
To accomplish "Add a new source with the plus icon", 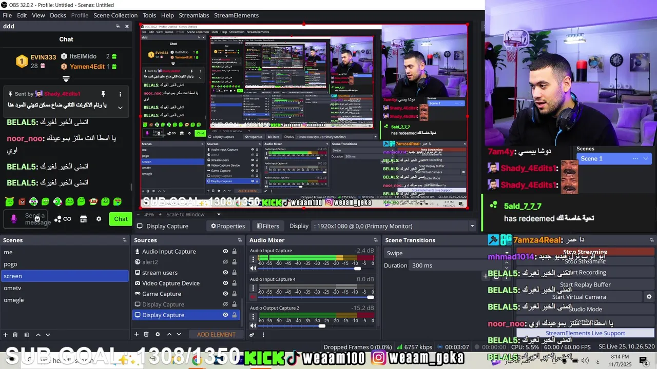I will tap(137, 334).
